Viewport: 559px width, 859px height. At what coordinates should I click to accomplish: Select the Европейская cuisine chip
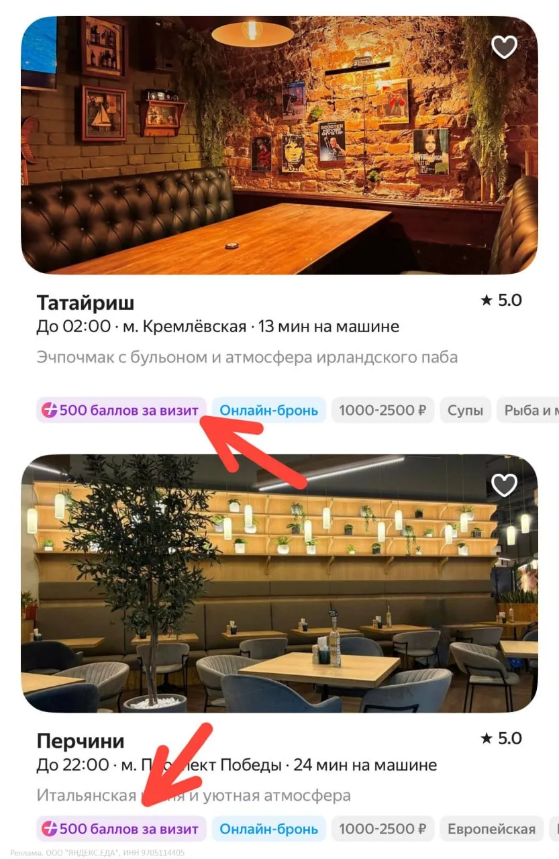tap(491, 829)
